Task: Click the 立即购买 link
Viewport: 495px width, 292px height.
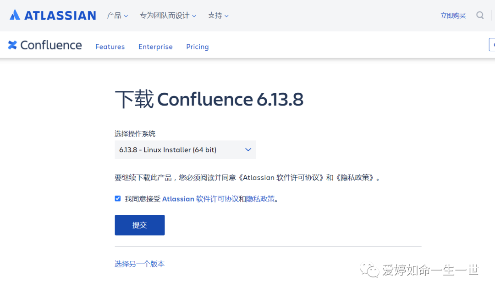Action: click(453, 16)
